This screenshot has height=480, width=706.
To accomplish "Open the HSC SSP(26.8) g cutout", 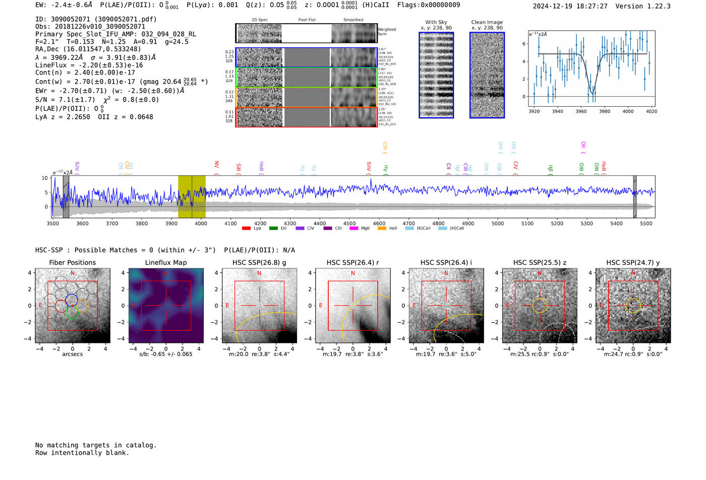I will pyautogui.click(x=259, y=306).
